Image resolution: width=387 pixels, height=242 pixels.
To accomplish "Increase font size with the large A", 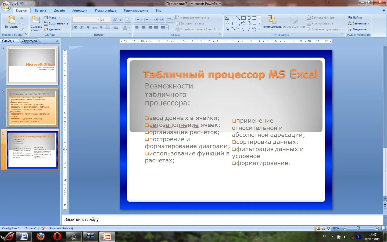I will pyautogui.click(x=115, y=20).
